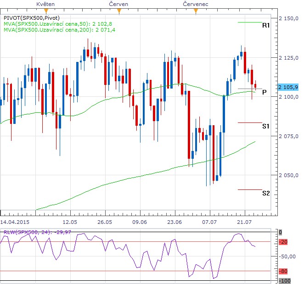The height and width of the screenshot is (284, 304).
Task: Select the Květen month label
Action: (x=45, y=4)
